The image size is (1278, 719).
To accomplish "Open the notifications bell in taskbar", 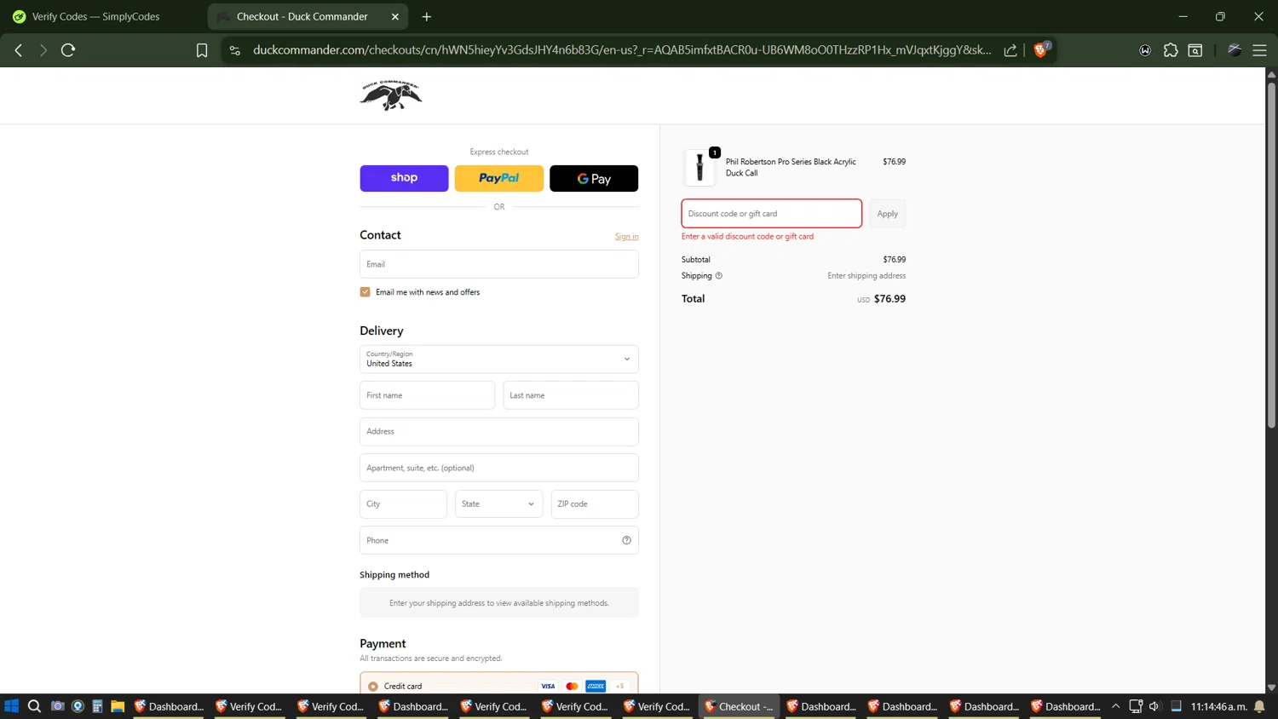I will tap(1259, 706).
